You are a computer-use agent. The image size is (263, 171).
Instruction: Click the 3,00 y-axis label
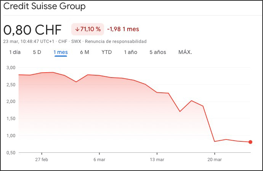point(11,68)
